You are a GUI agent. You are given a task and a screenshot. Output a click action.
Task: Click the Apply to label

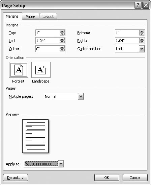(x=13, y=164)
